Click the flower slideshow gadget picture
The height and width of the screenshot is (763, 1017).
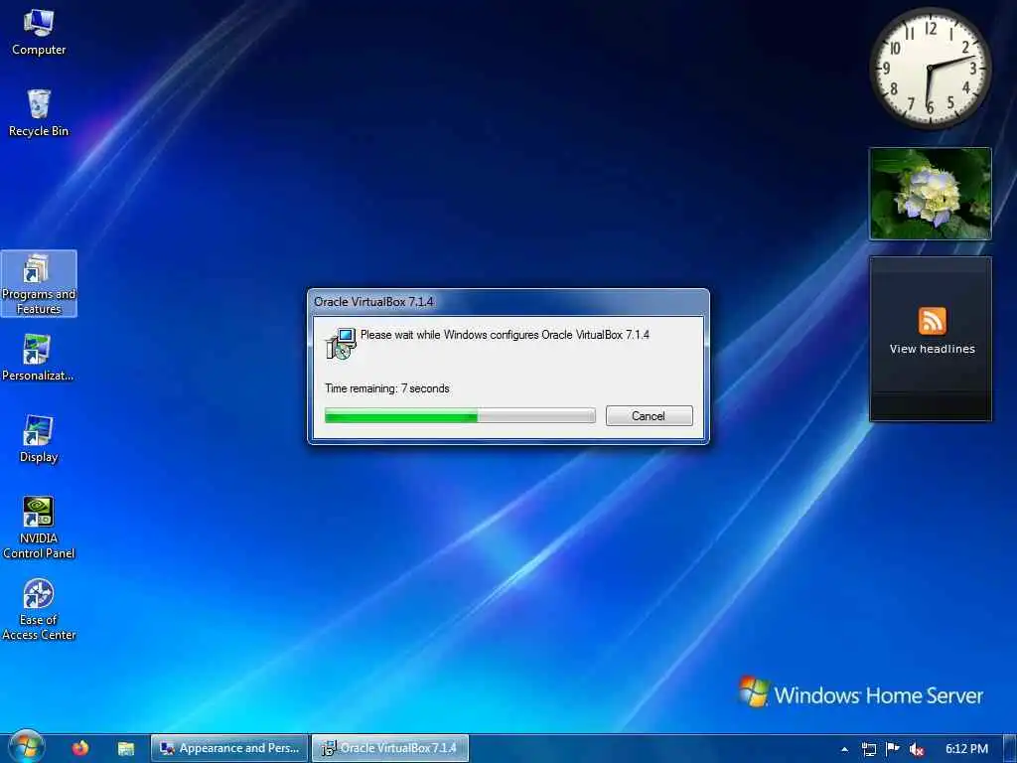pyautogui.click(x=930, y=194)
